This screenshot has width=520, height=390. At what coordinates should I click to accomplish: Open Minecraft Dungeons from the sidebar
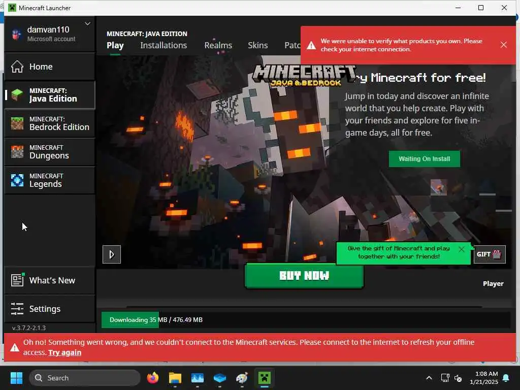[x=50, y=152]
